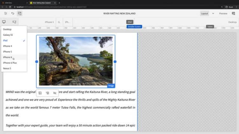Viewport: 239px width, 134px height.
Task: Open the page properties settings icon
Action: coord(5,13)
